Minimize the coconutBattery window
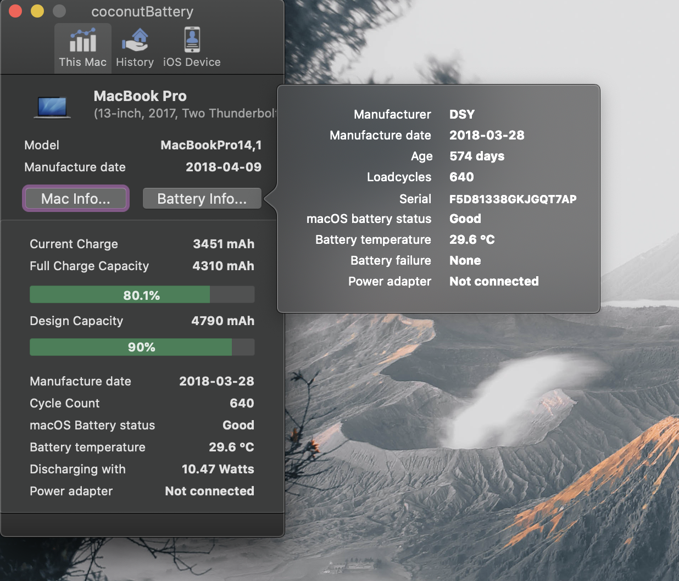679x581 pixels. (37, 11)
